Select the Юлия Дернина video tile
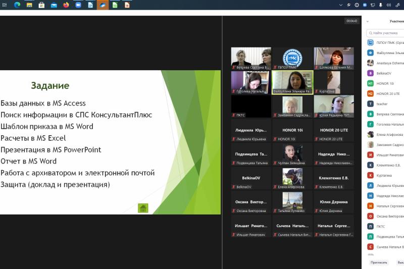The image size is (404, 269). (x=334, y=202)
